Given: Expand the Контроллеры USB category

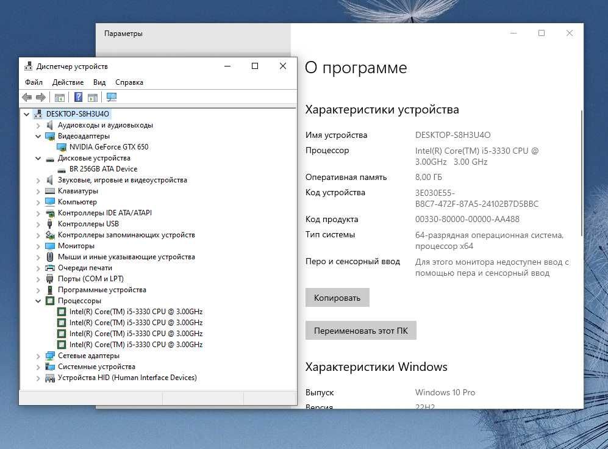Looking at the screenshot, I should coord(38,224).
